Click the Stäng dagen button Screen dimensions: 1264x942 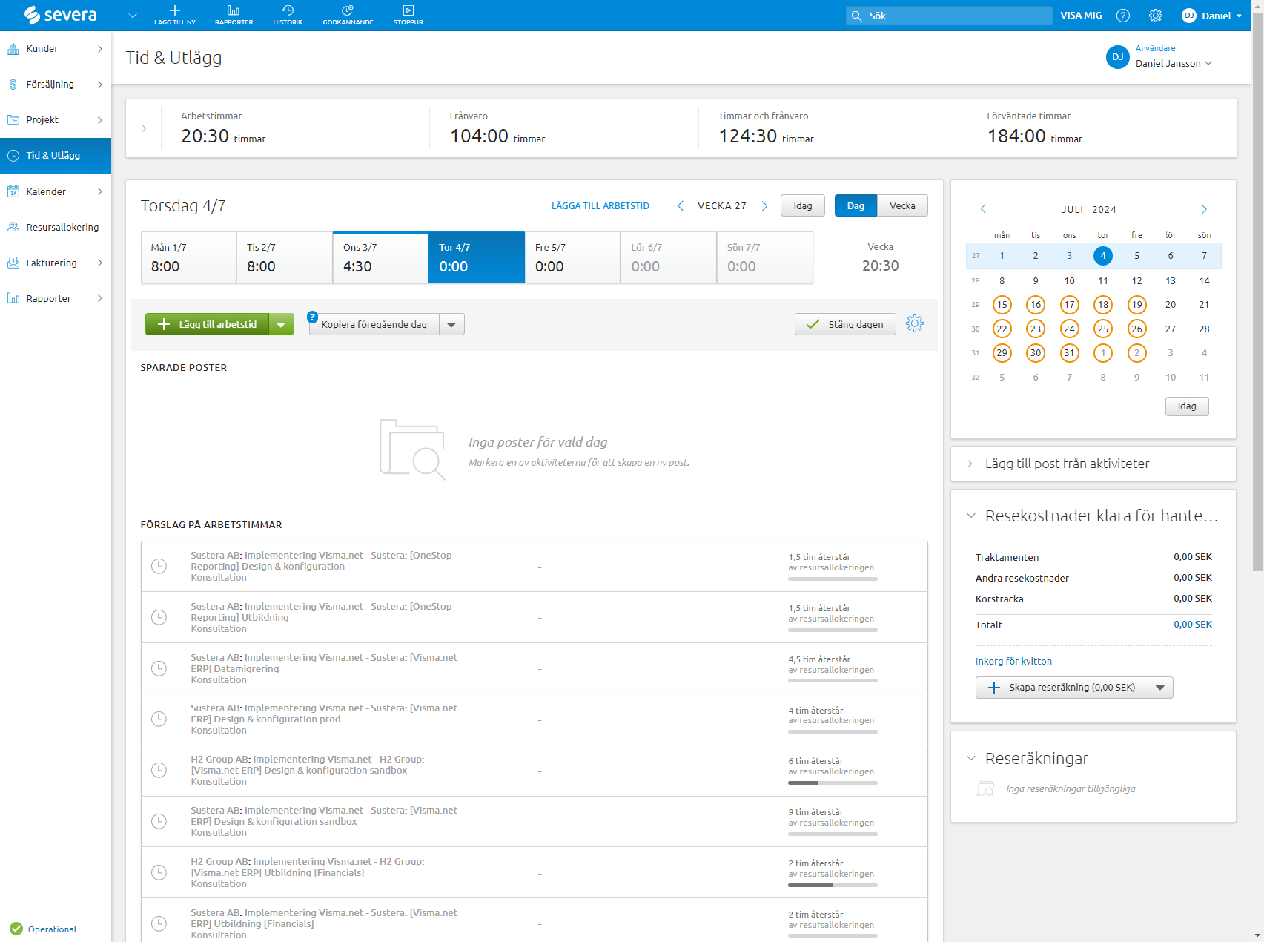[845, 324]
